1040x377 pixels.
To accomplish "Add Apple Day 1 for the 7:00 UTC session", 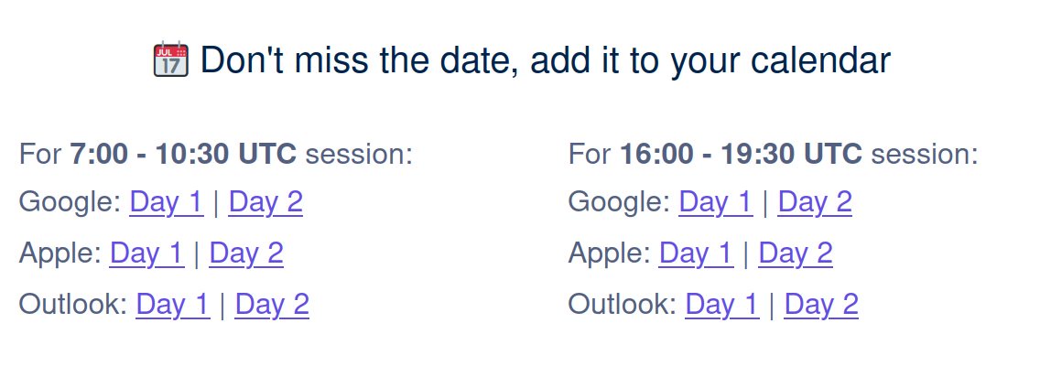I will (x=146, y=253).
